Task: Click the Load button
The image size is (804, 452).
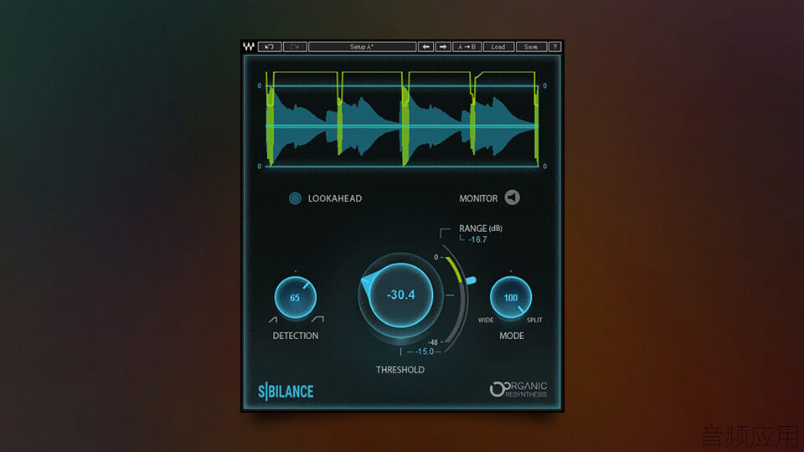Action: (x=498, y=47)
